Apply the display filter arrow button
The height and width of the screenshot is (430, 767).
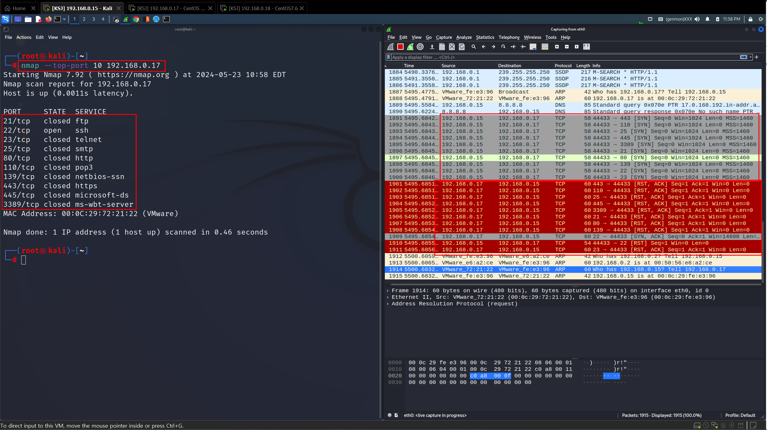pos(743,57)
